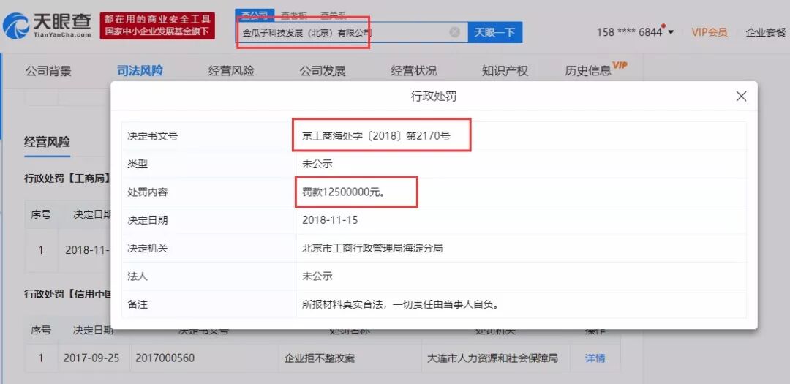Select the 京工商海处字〔2018〕第2170号 text

tap(377, 135)
